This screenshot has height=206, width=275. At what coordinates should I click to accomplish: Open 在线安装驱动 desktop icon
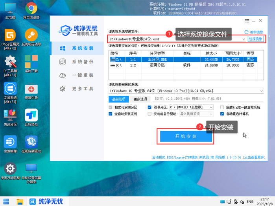31,143
